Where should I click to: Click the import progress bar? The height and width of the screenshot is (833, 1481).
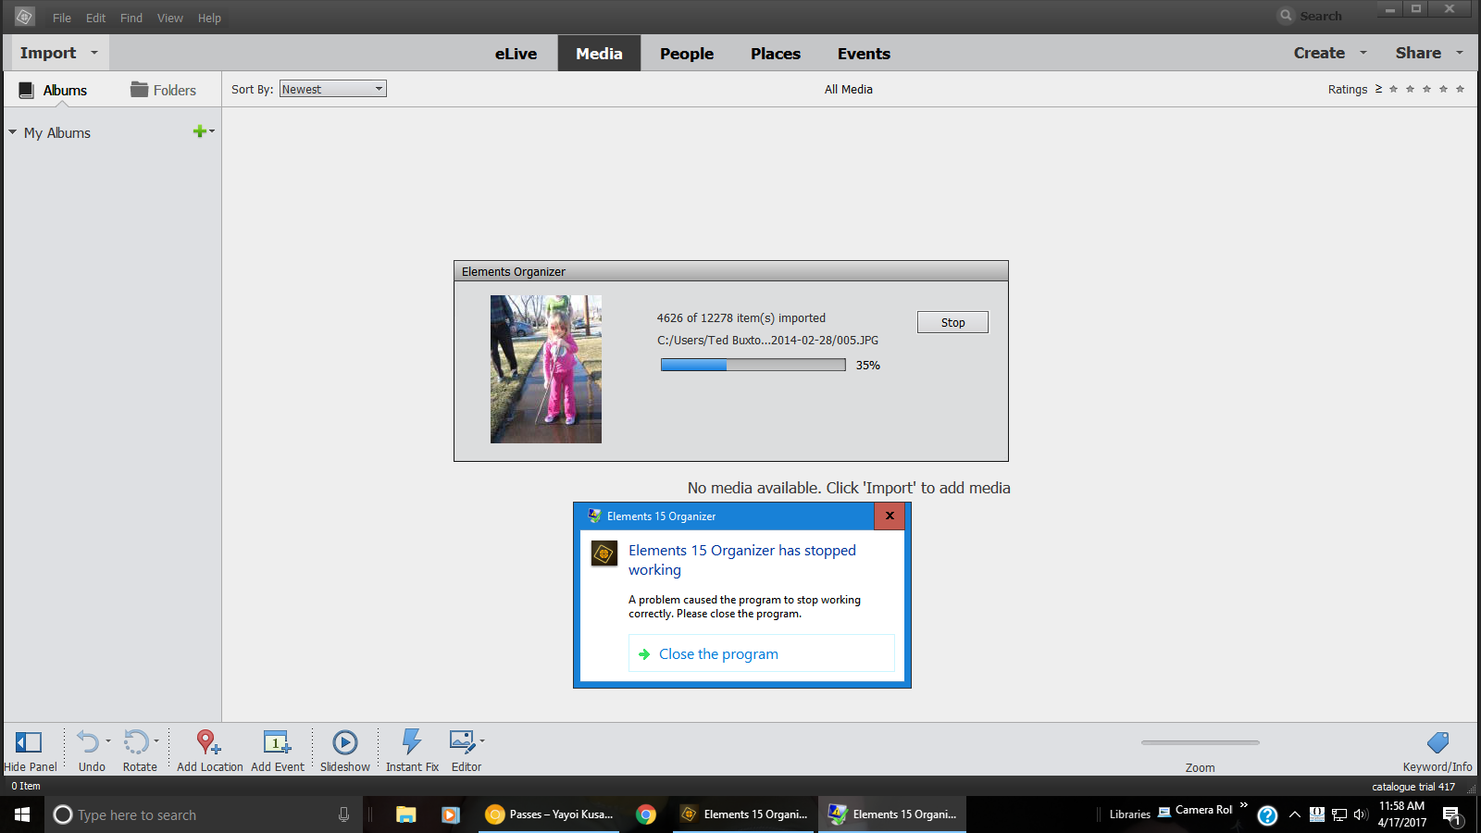click(753, 365)
